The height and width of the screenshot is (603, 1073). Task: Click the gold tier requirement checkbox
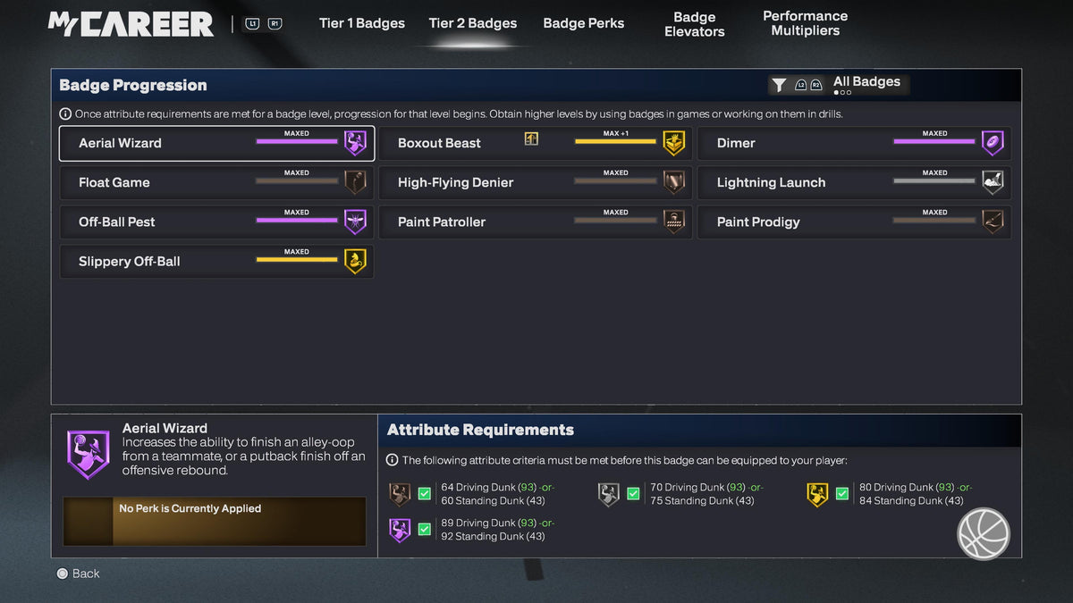click(841, 494)
